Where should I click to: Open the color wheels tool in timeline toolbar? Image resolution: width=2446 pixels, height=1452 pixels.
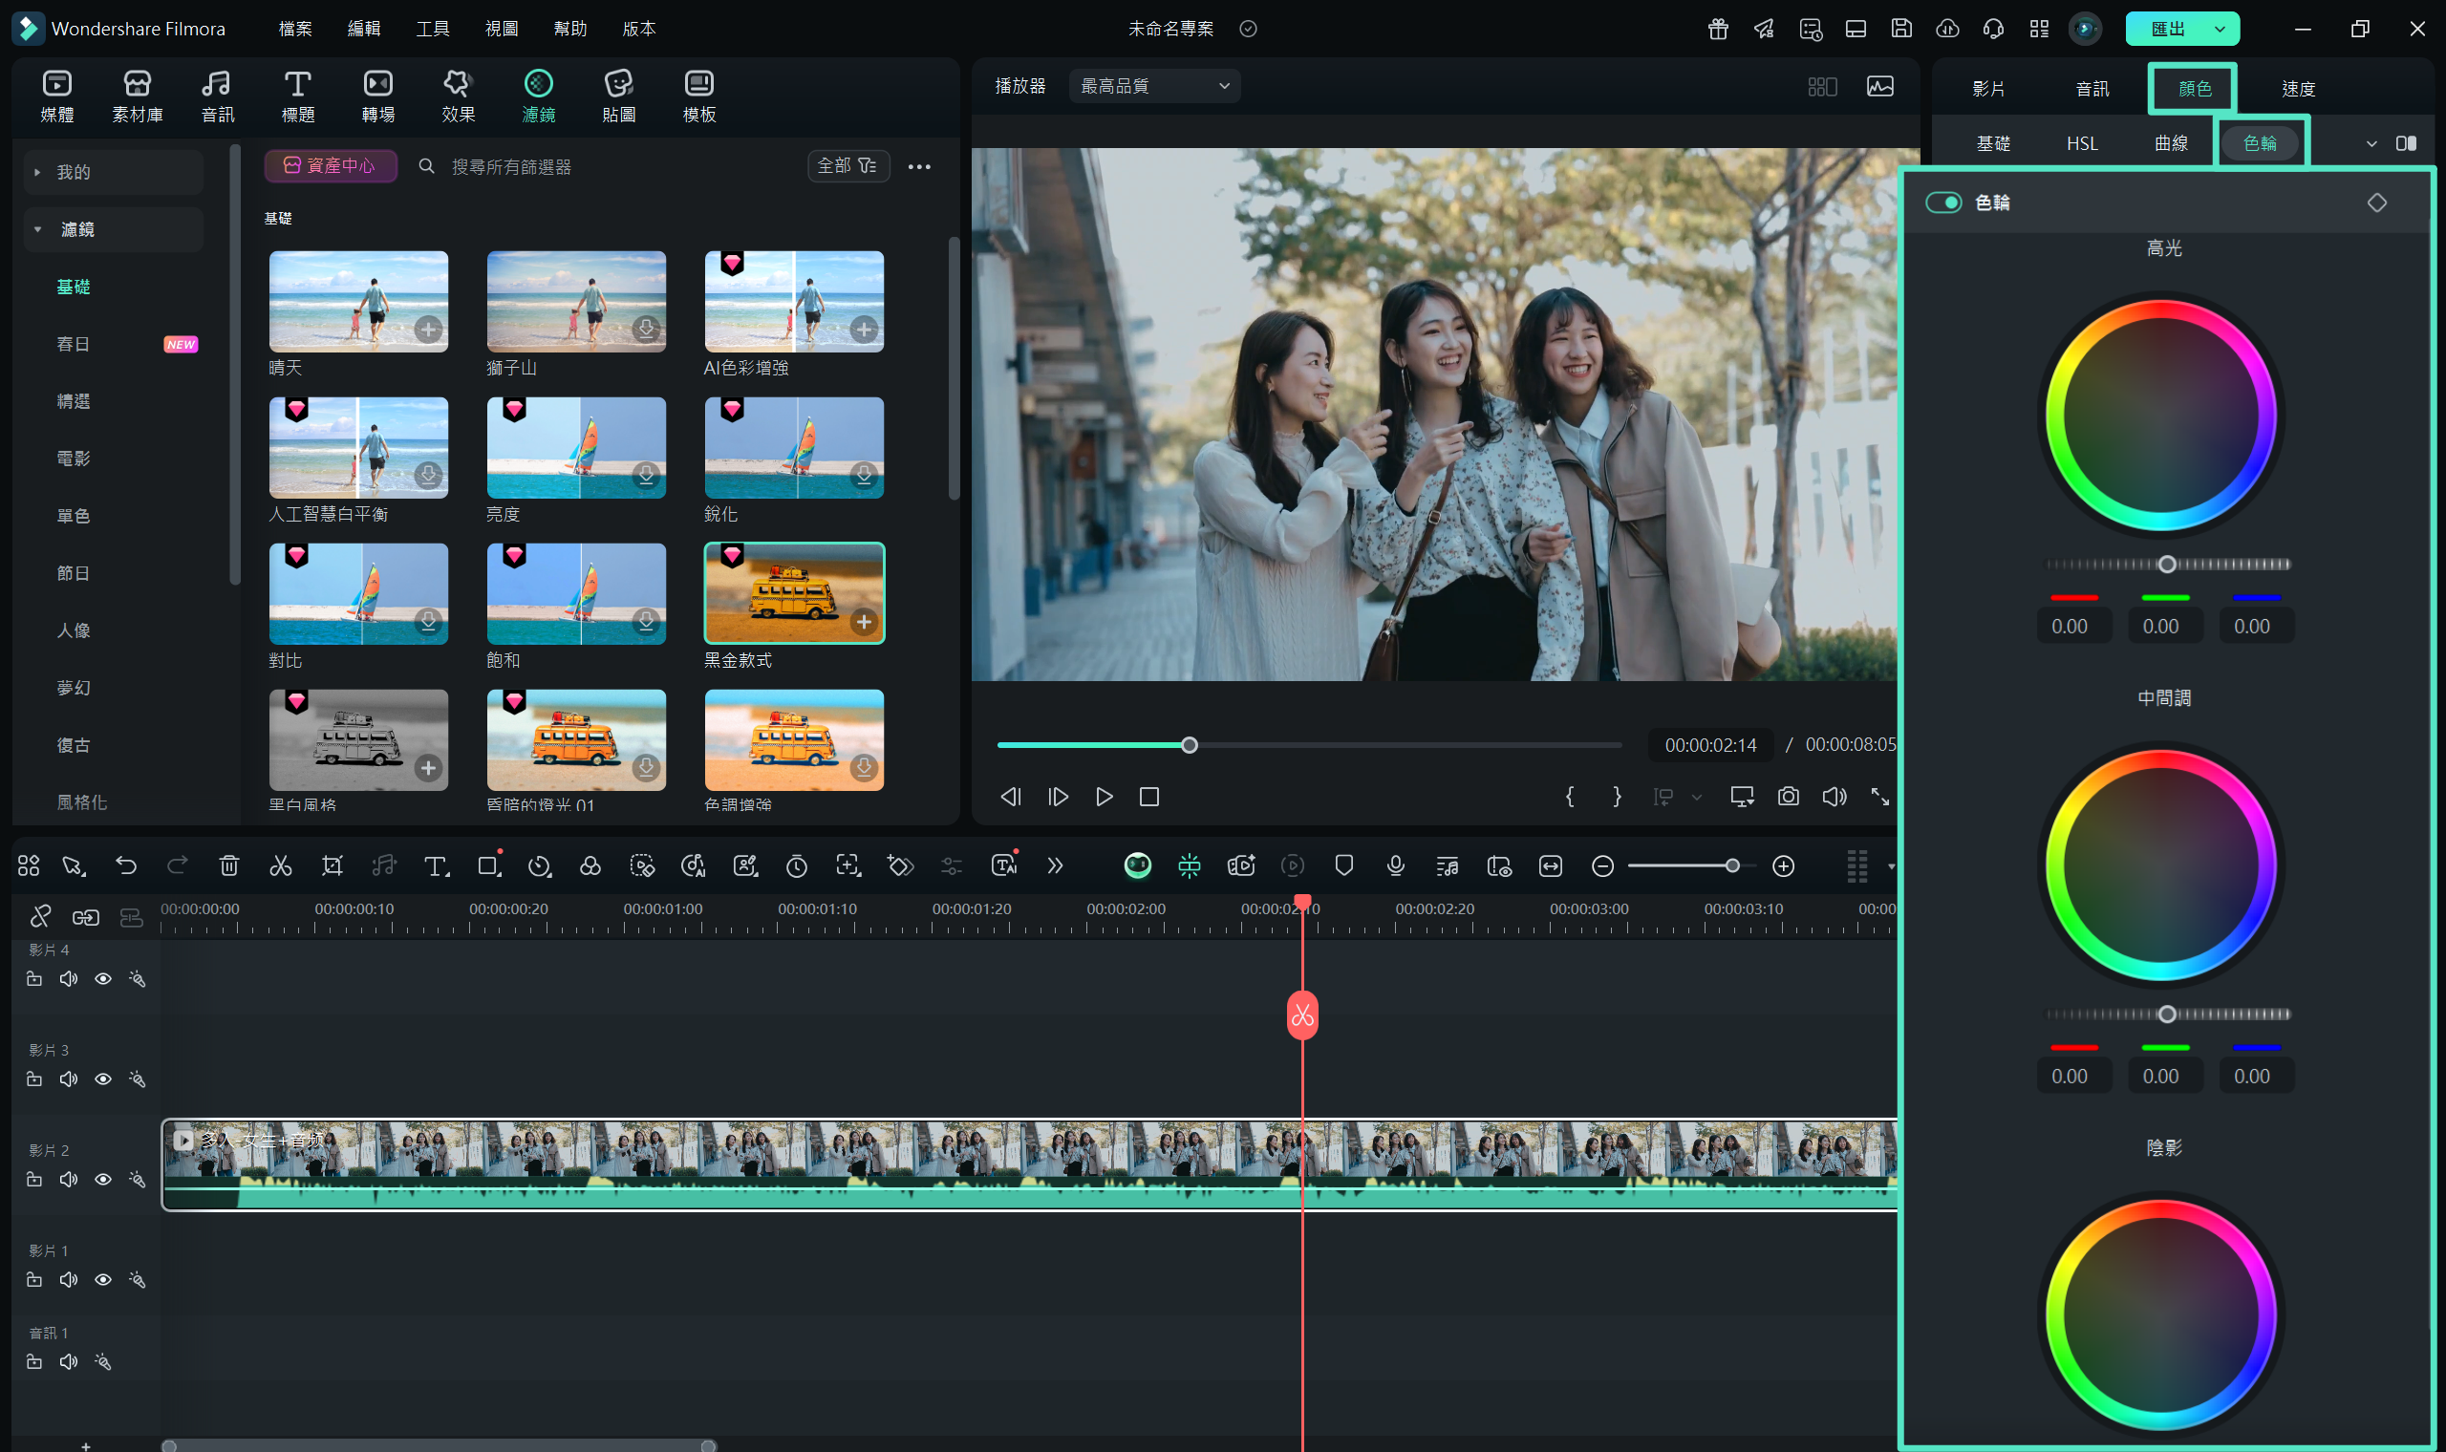[590, 865]
